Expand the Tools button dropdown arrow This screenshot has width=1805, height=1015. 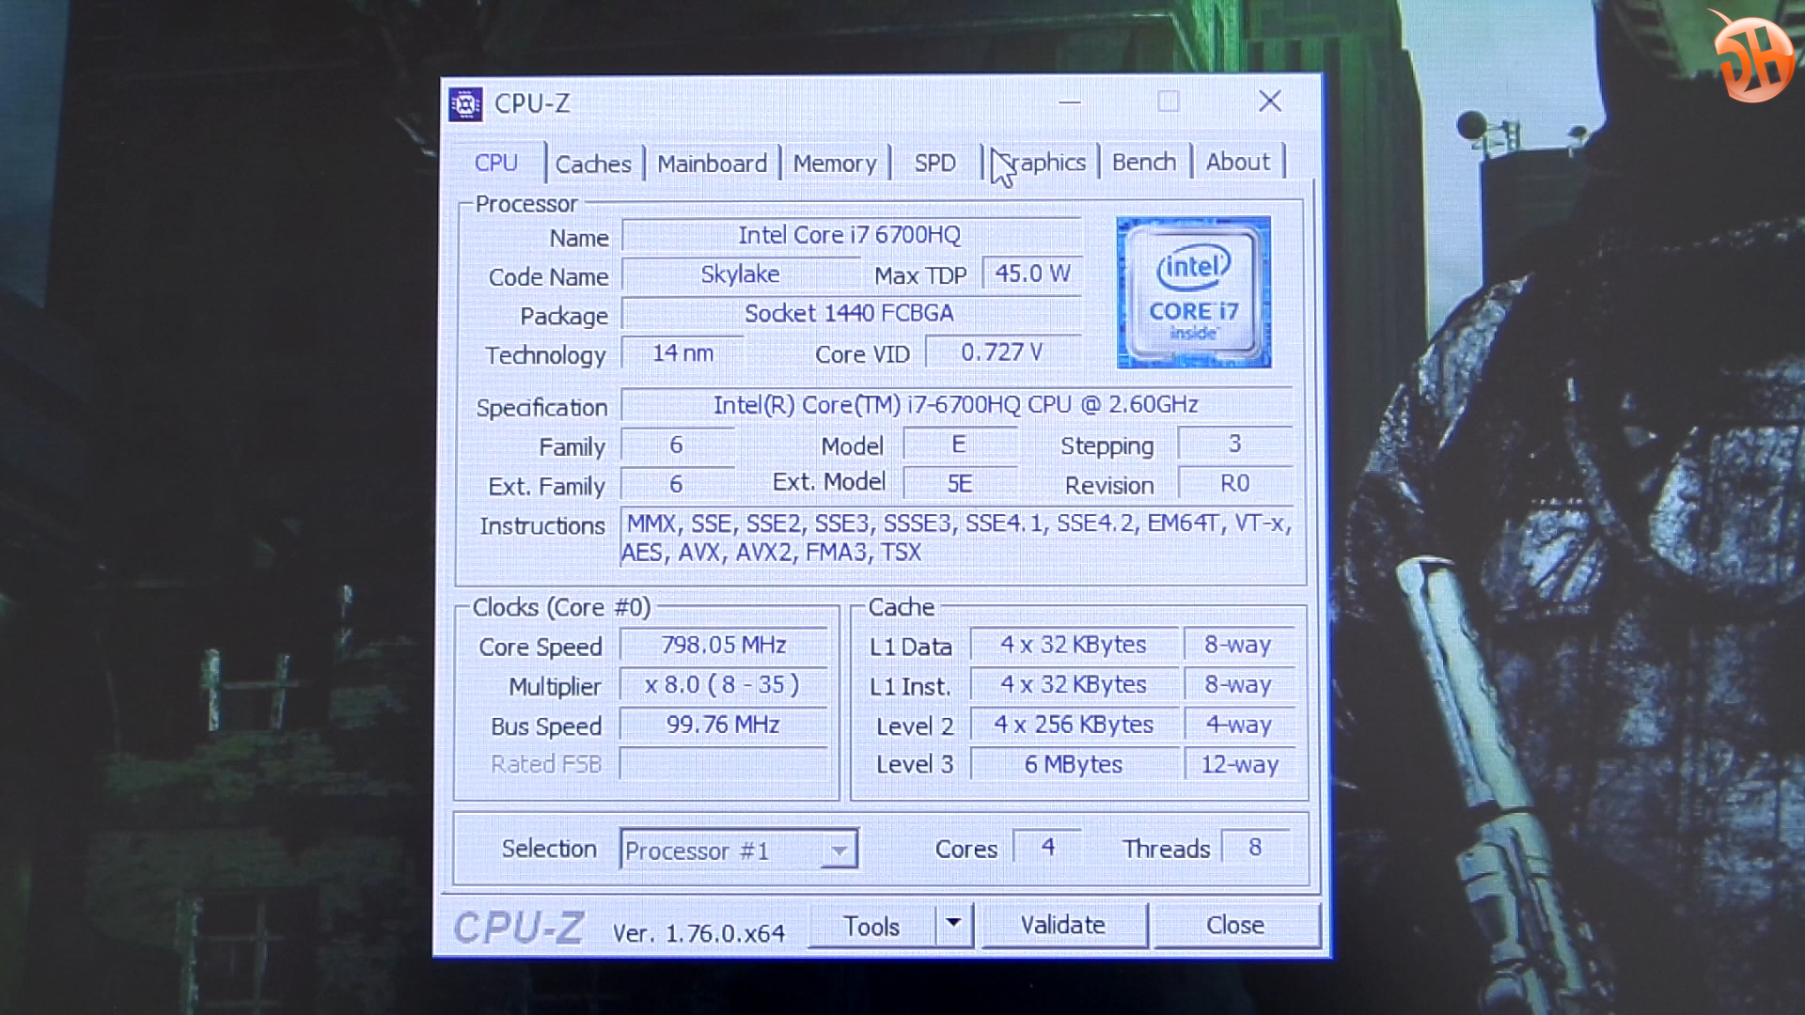pyautogui.click(x=953, y=925)
